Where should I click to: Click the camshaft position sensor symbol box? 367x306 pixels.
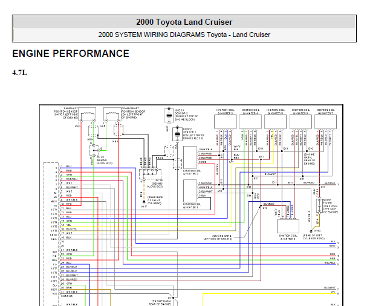87,115
